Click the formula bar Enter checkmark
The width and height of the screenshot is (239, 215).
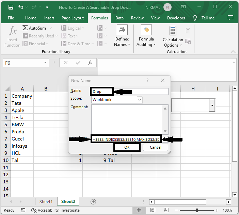pyautogui.click(x=78, y=63)
